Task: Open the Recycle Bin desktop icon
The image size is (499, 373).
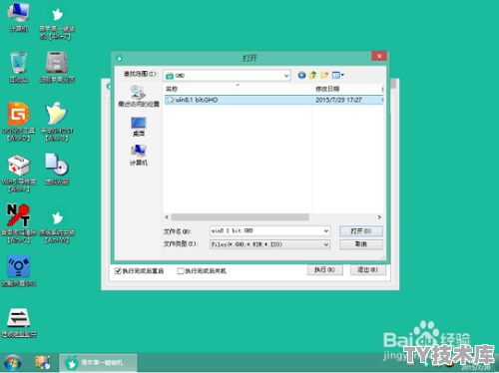Action: tap(18, 67)
